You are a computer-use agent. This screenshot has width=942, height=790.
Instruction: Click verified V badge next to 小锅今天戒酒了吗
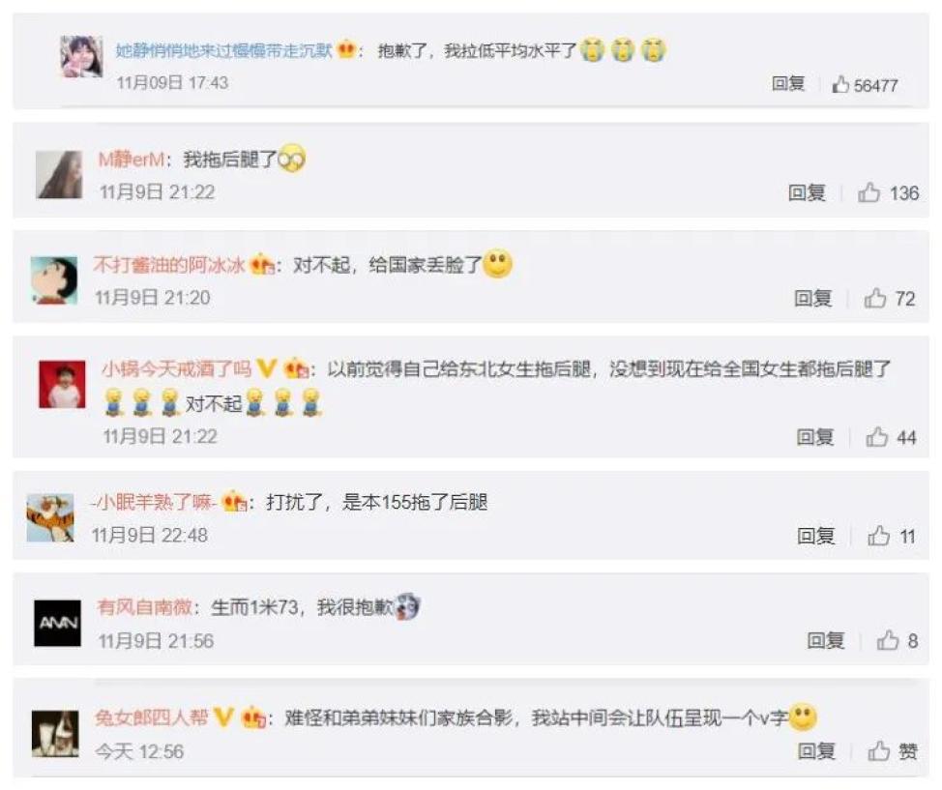coord(266,368)
